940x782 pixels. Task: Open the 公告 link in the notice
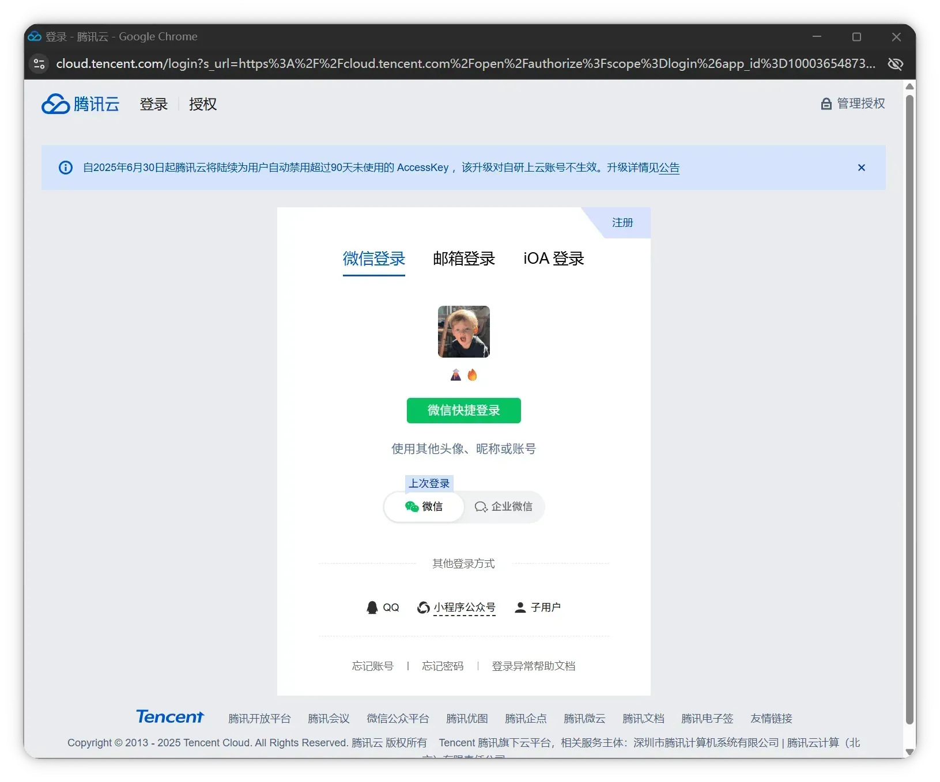coord(670,168)
